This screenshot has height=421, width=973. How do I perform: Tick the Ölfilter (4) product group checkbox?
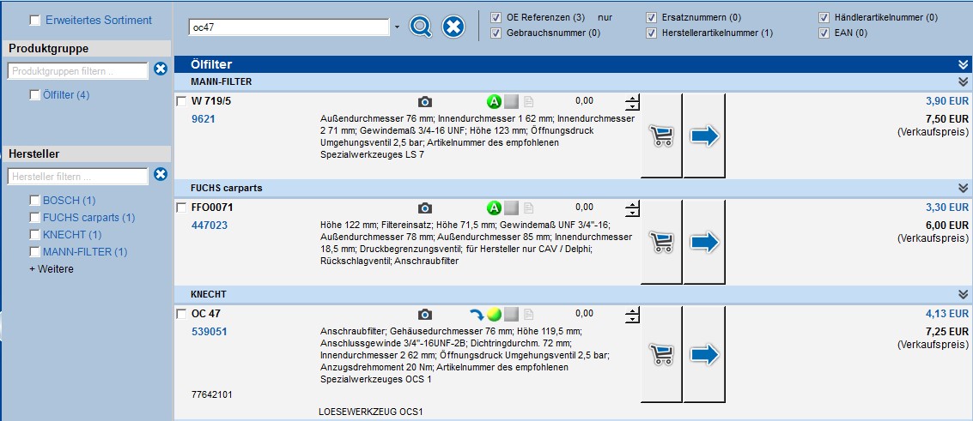[x=34, y=94]
